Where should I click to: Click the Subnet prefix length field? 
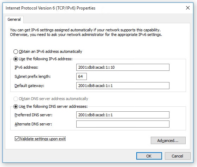[x=82, y=76]
